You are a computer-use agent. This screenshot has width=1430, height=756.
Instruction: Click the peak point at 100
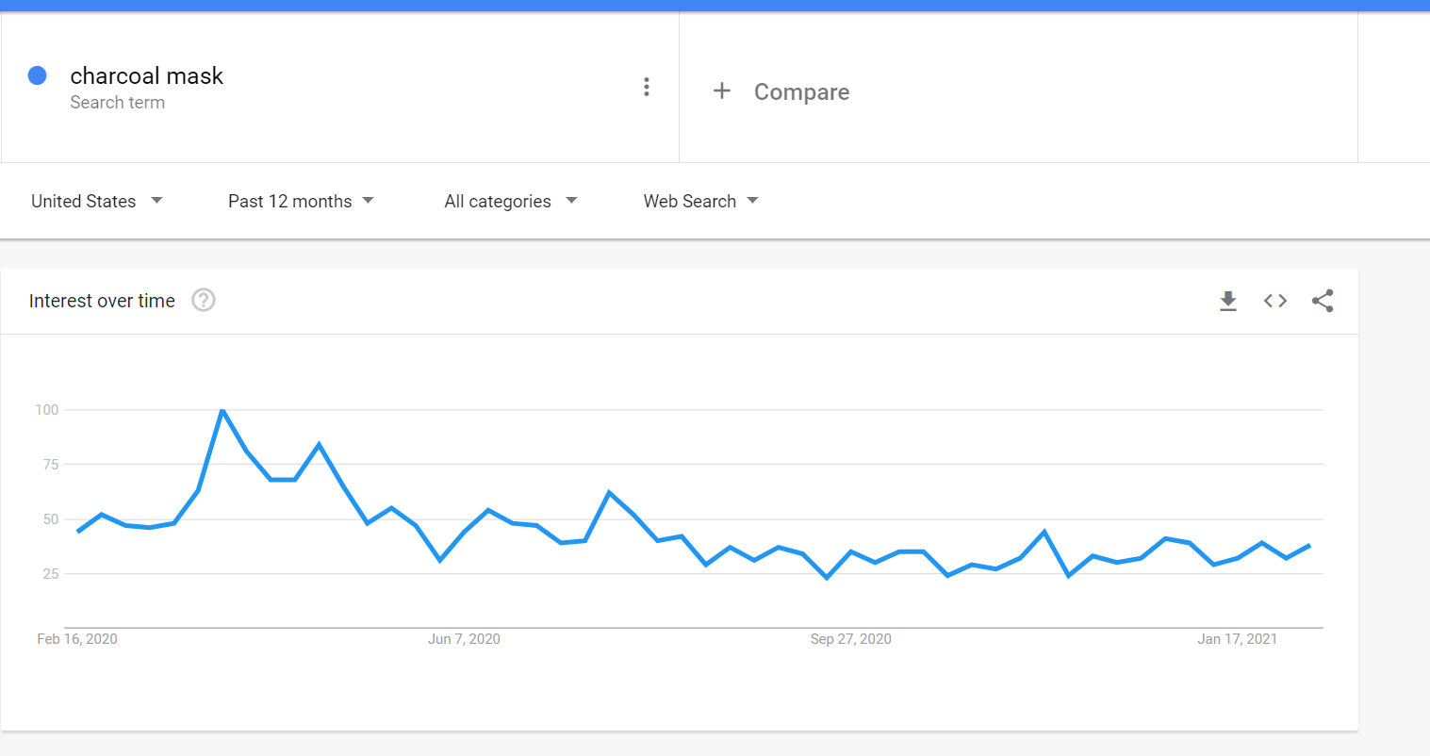click(222, 410)
